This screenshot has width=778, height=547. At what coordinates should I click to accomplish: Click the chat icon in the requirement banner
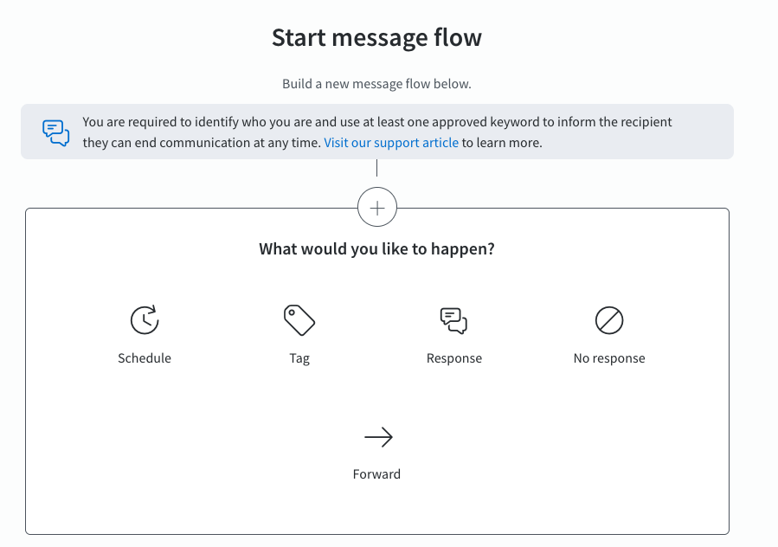pyautogui.click(x=55, y=132)
